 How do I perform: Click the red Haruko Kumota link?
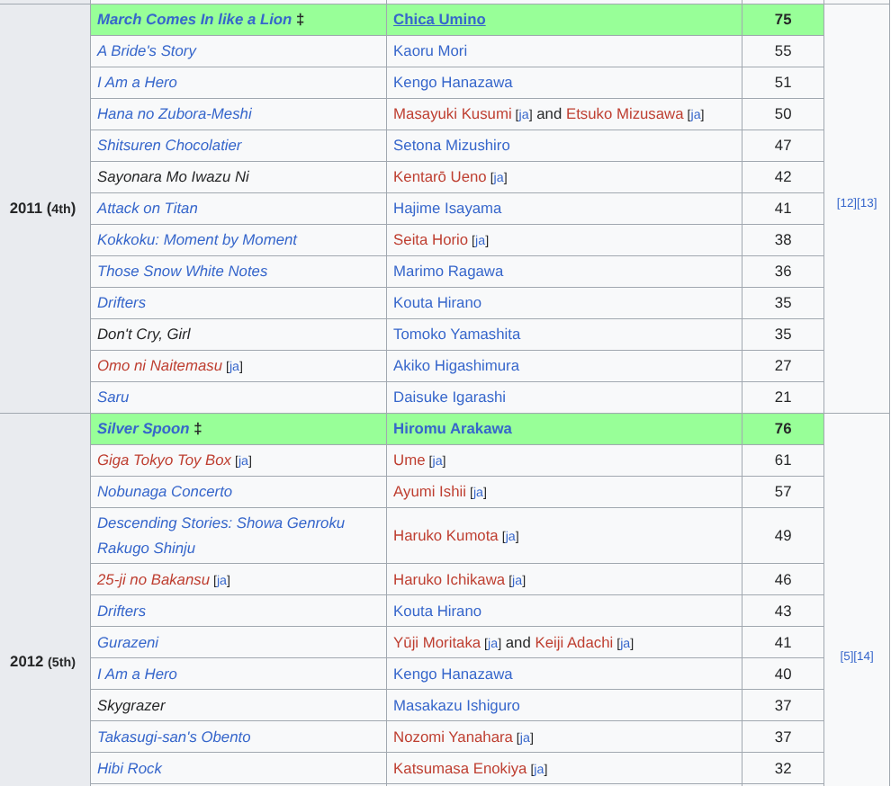445,536
